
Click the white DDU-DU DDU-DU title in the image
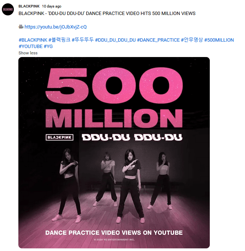coord(132,137)
